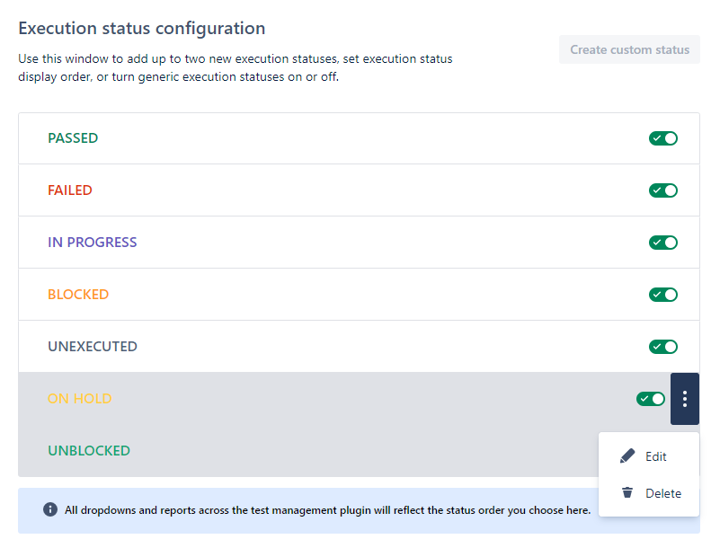Click the Create custom status button
The image size is (711, 548).
tap(629, 49)
